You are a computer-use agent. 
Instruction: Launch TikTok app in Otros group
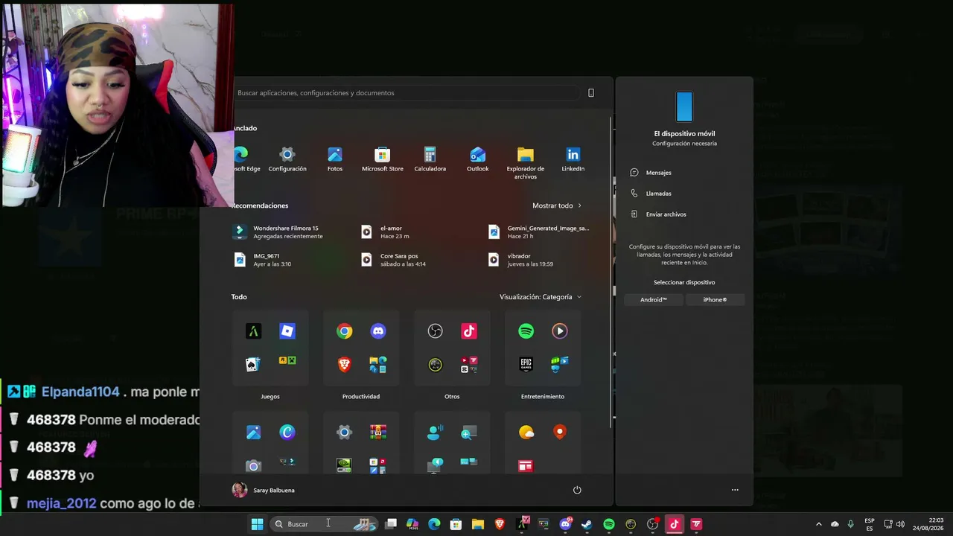click(469, 331)
